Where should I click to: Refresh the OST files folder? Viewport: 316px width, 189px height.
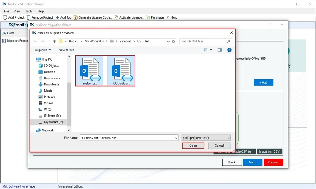pos(174,41)
